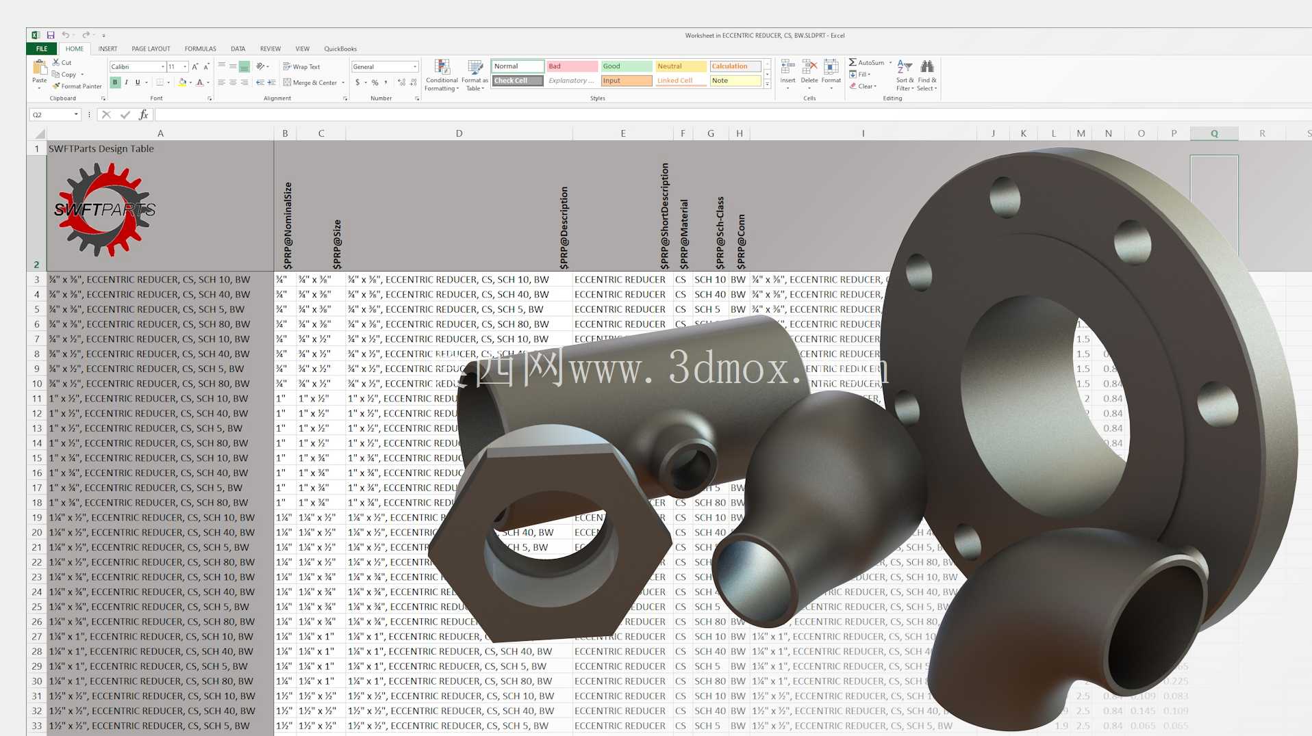Viewport: 1312px width, 736px height.
Task: Increase decimal places shown
Action: pos(401,82)
